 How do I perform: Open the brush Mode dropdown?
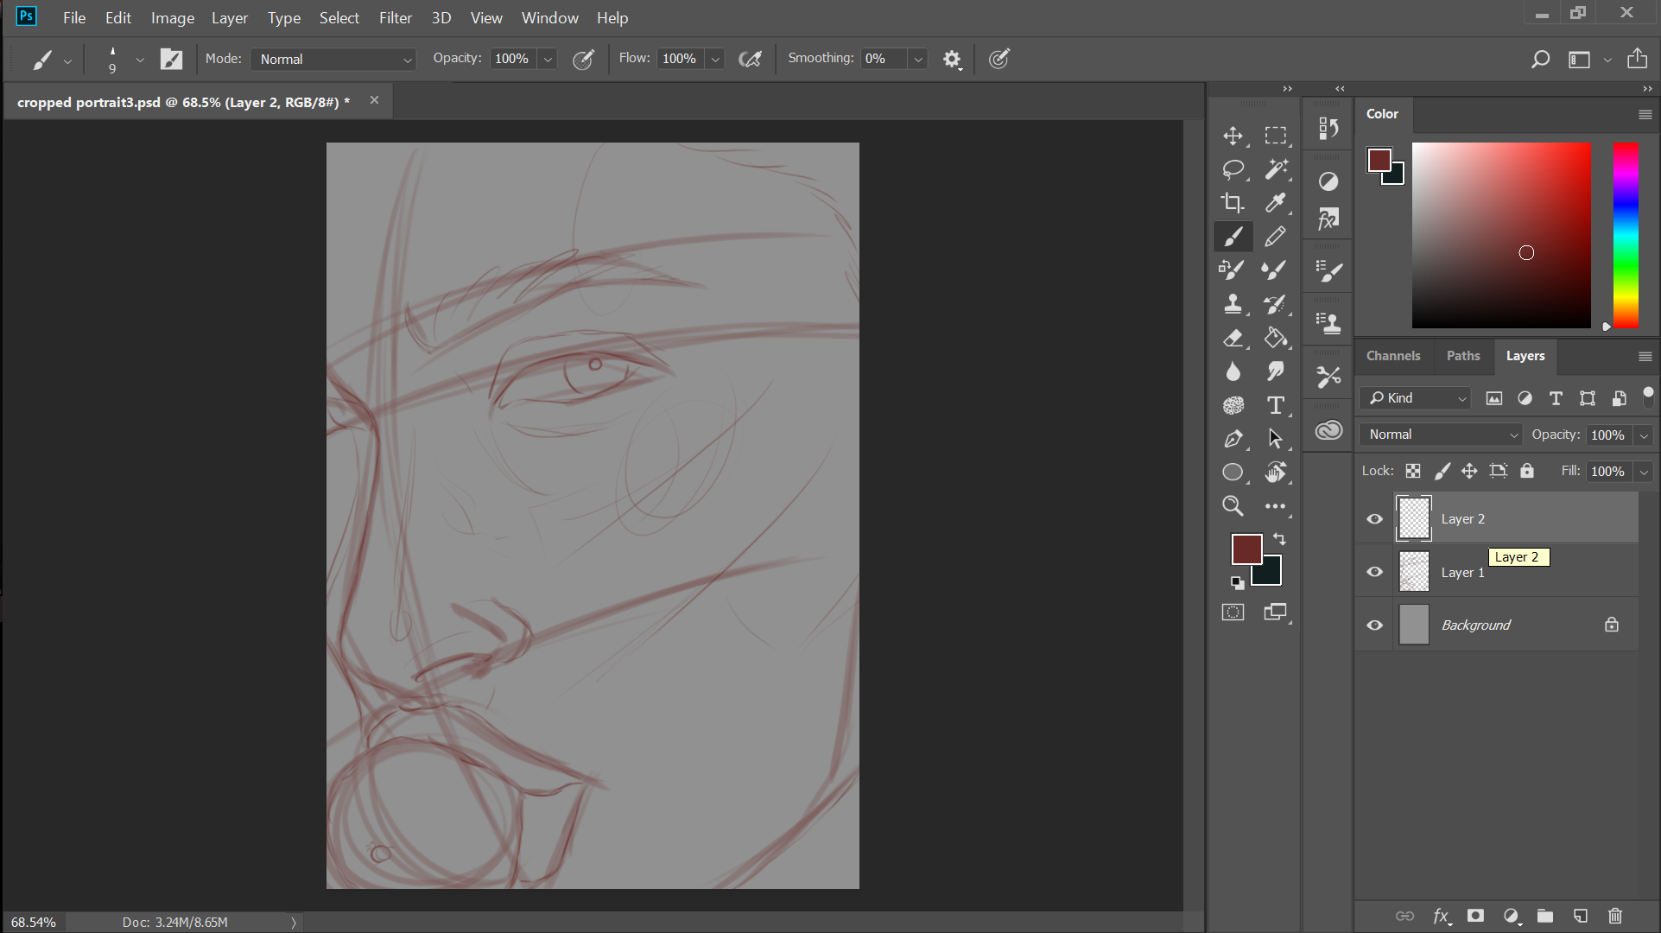[333, 59]
